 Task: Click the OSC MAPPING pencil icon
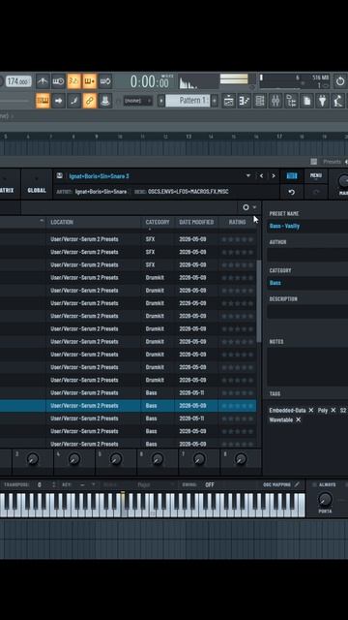coord(297,484)
